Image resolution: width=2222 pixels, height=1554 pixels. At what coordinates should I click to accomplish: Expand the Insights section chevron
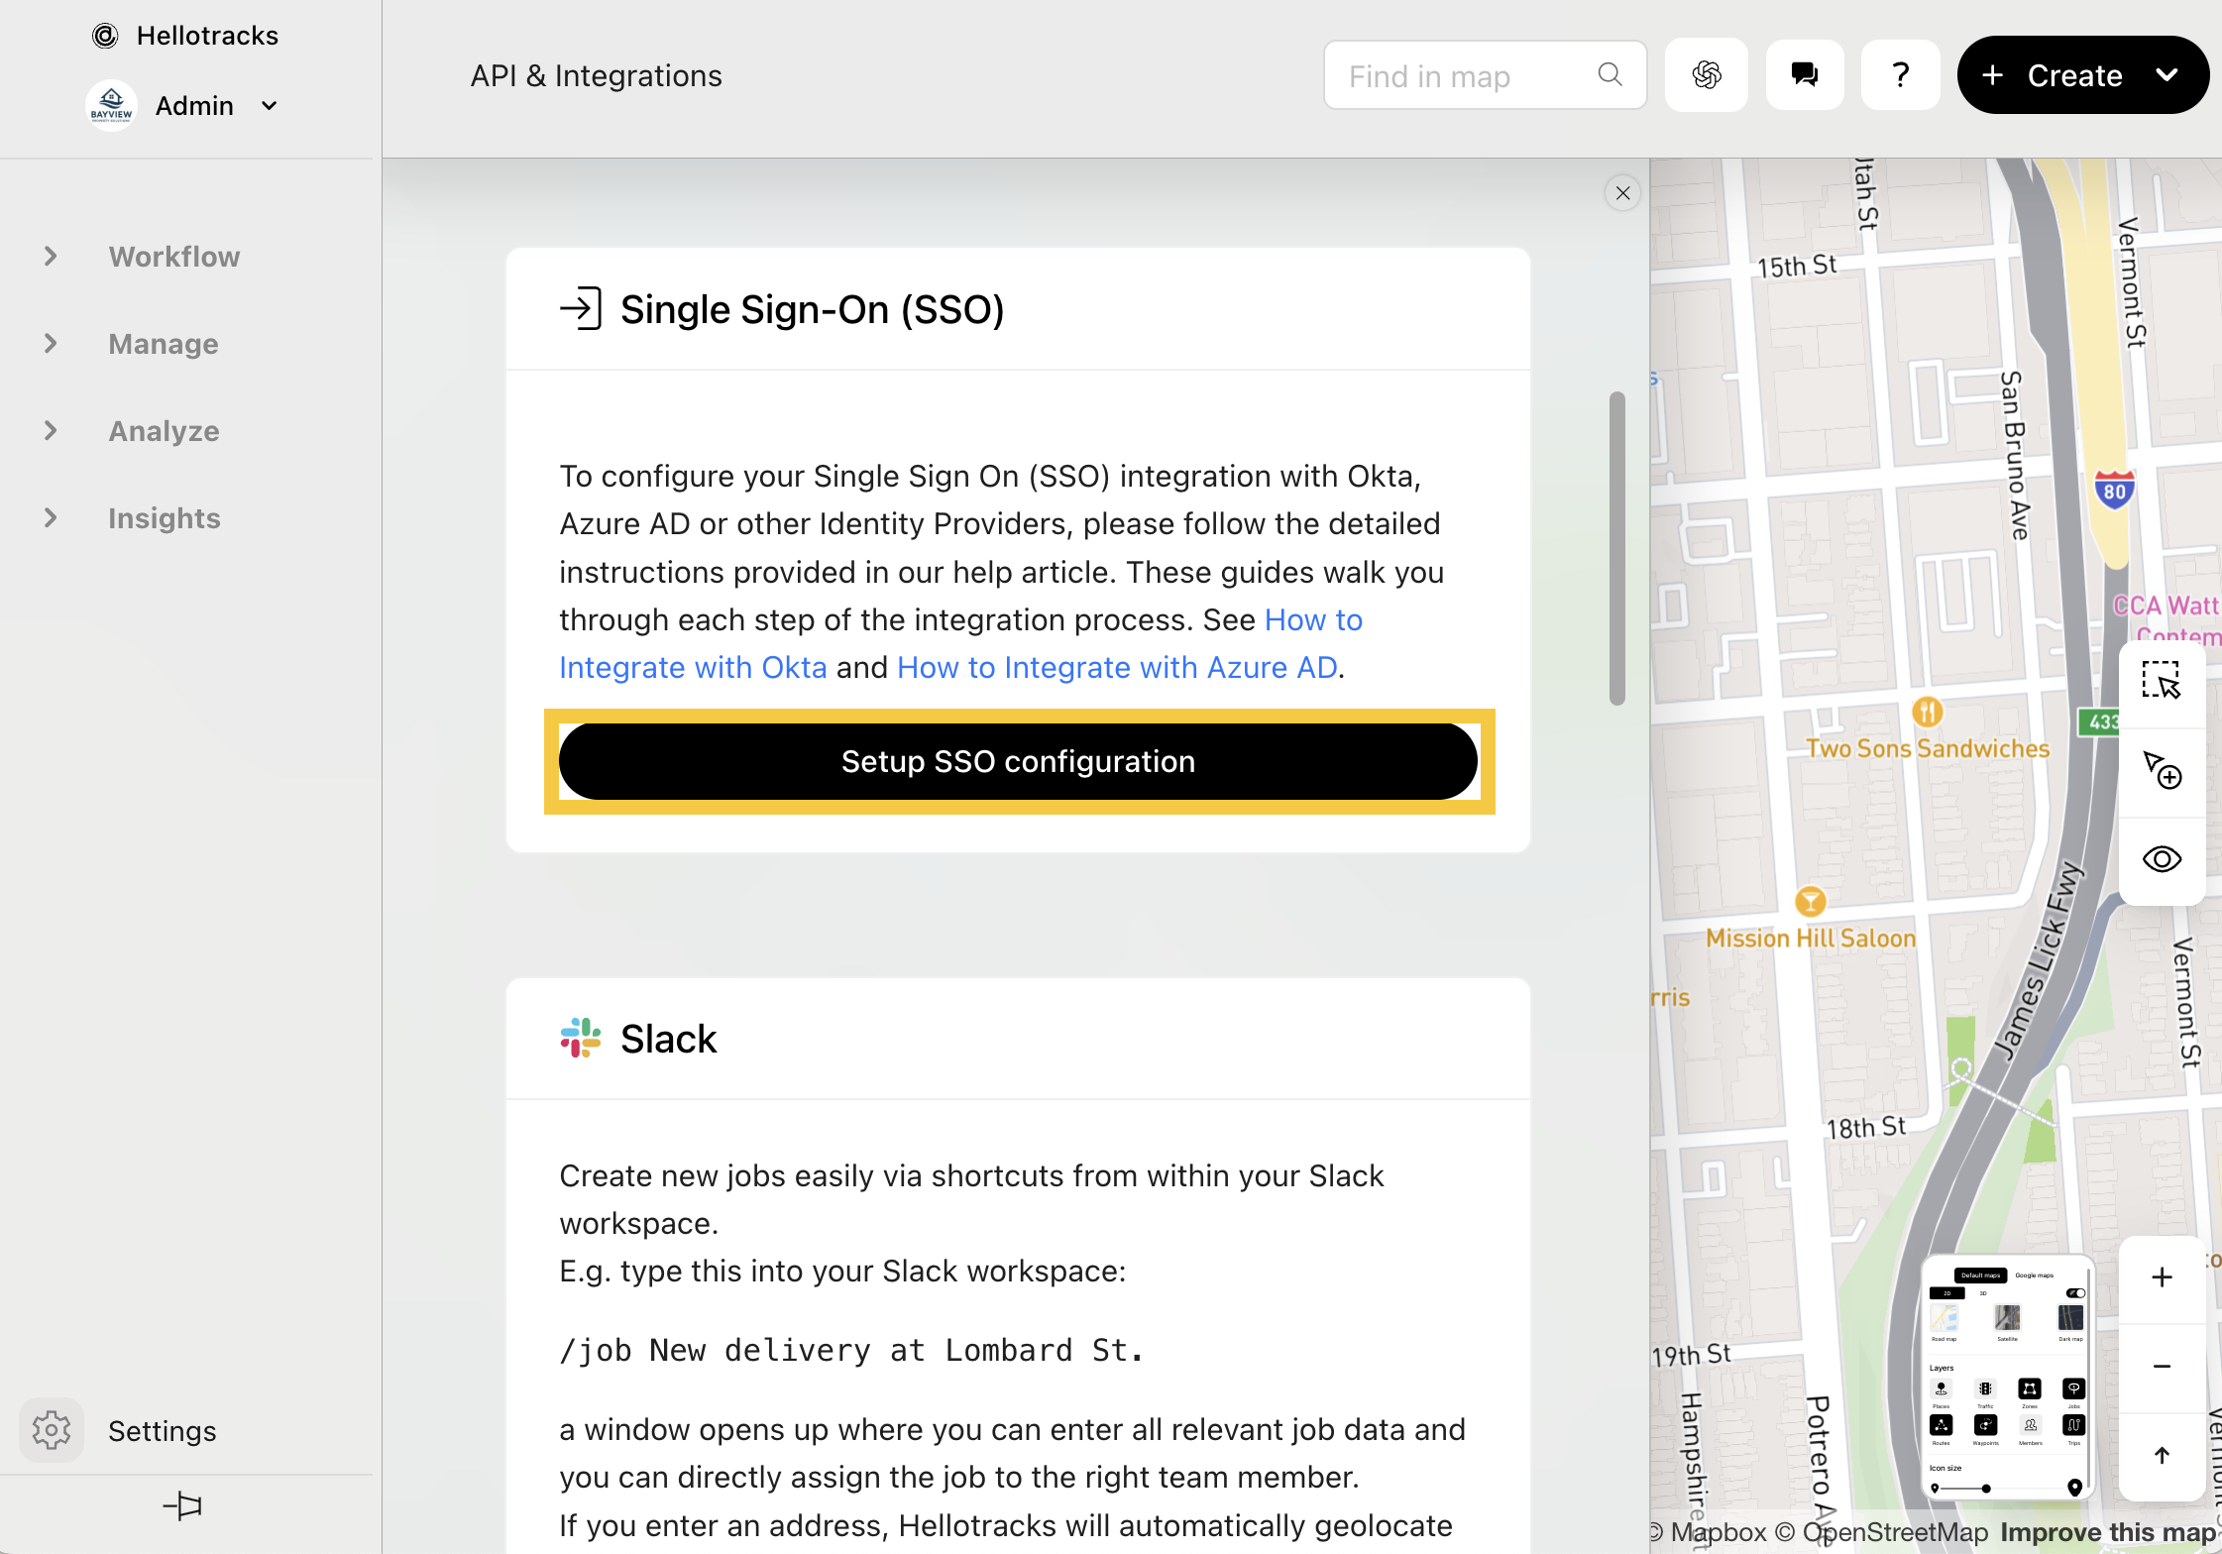pos(51,518)
